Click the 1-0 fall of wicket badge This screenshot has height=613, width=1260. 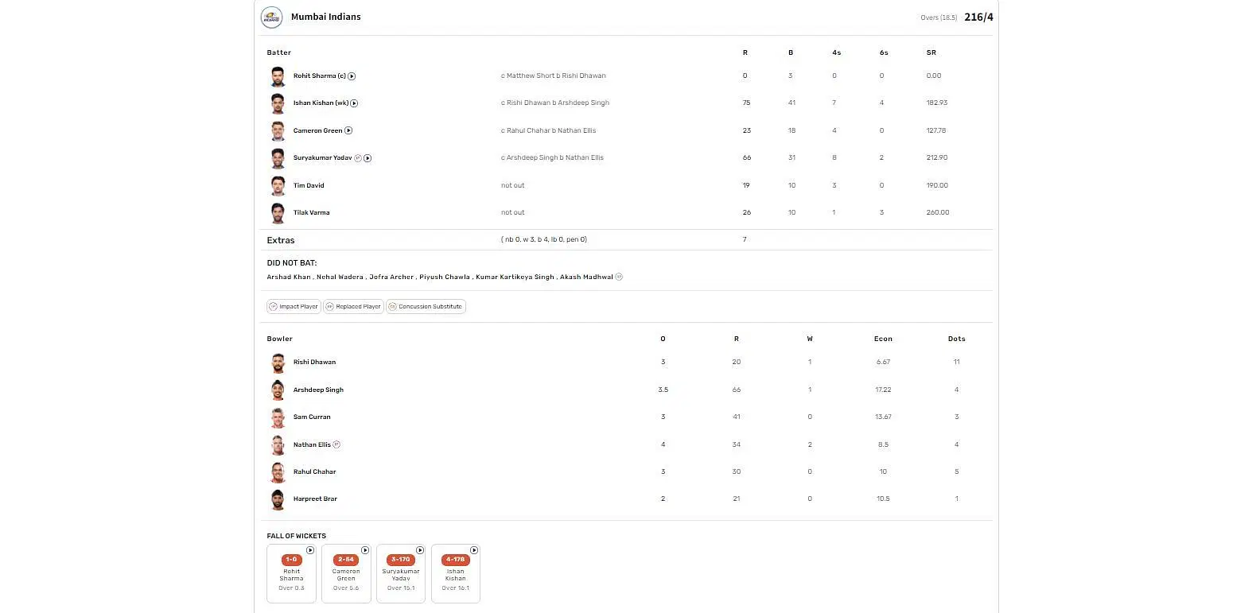(x=291, y=560)
